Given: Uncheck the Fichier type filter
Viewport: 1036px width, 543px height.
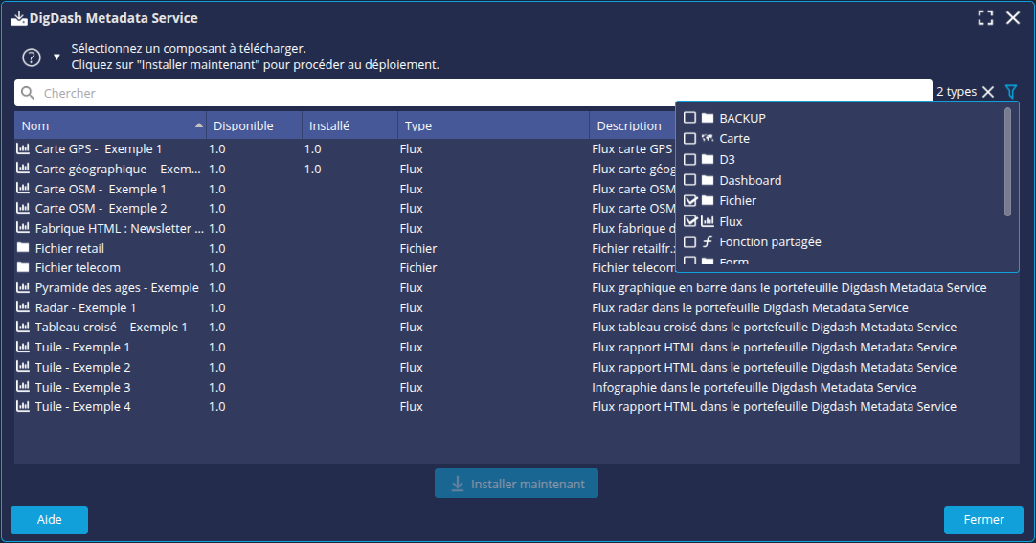Looking at the screenshot, I should click(x=689, y=201).
